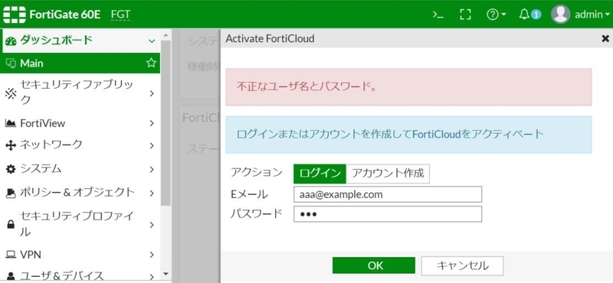Expand セキュリティプロファイル chevron

click(x=152, y=224)
